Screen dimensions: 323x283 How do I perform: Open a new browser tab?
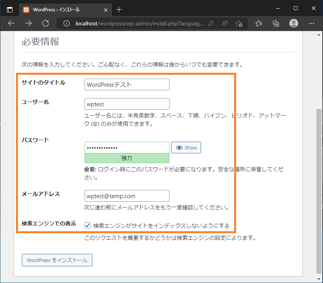pyautogui.click(x=119, y=9)
